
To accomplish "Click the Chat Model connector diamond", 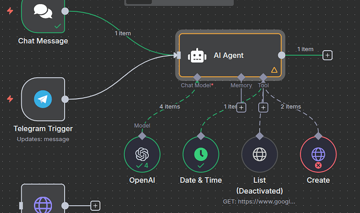I will coord(197,77).
